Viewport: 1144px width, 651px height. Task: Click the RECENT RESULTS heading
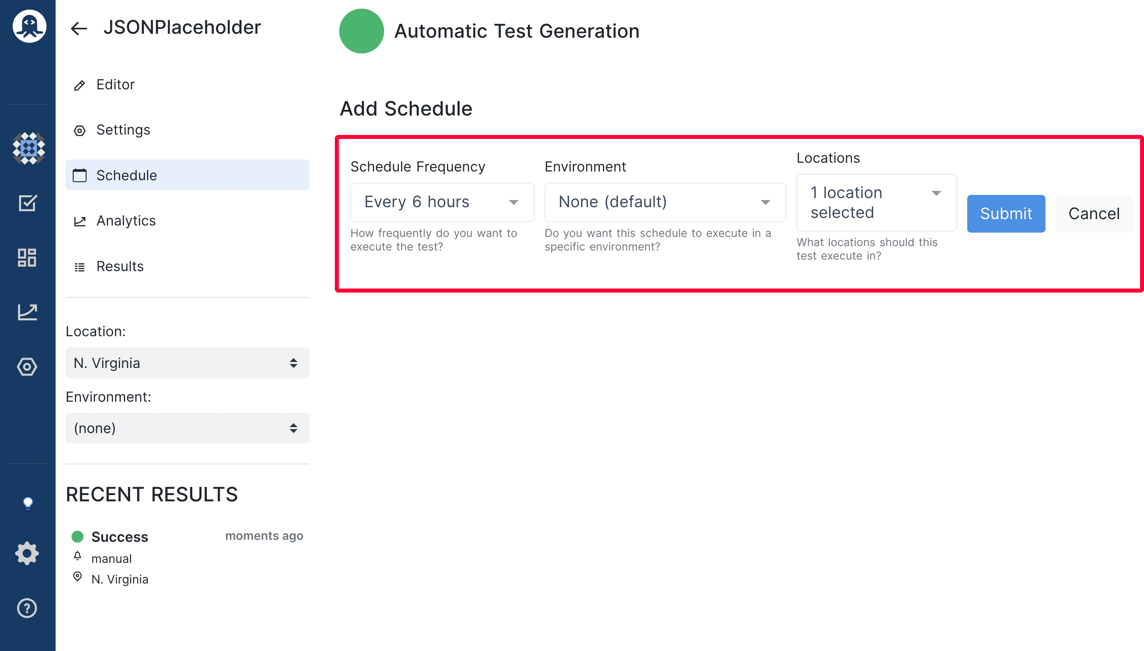pyautogui.click(x=152, y=494)
